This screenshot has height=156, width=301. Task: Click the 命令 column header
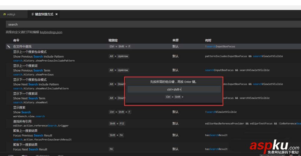pos(16,40)
